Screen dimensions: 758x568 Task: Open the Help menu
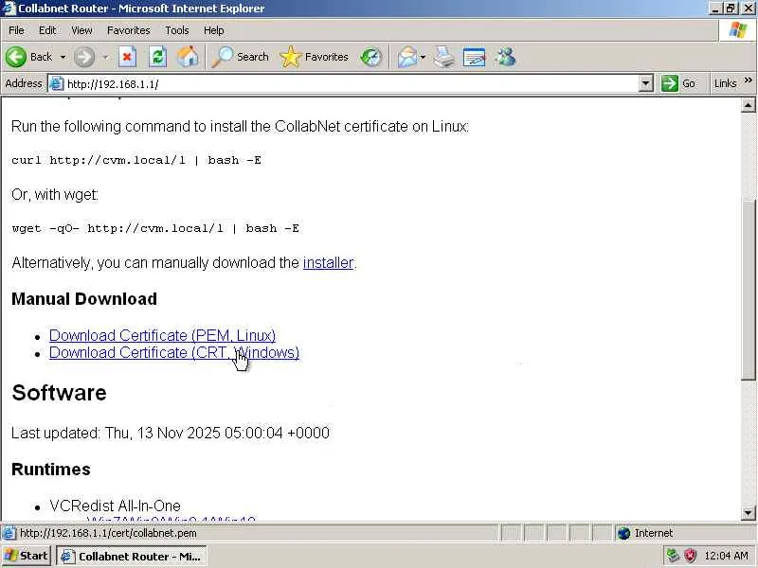click(x=213, y=30)
